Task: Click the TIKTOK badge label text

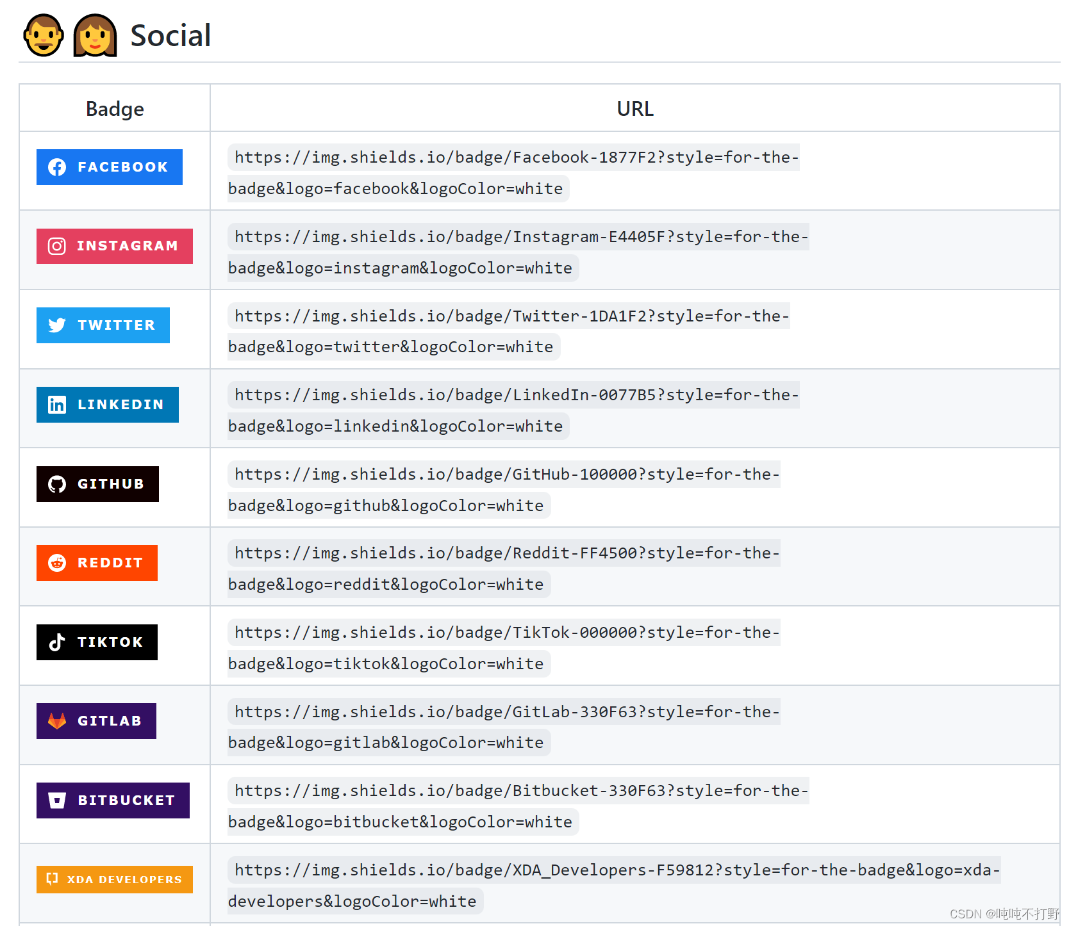Action: pyautogui.click(x=110, y=642)
